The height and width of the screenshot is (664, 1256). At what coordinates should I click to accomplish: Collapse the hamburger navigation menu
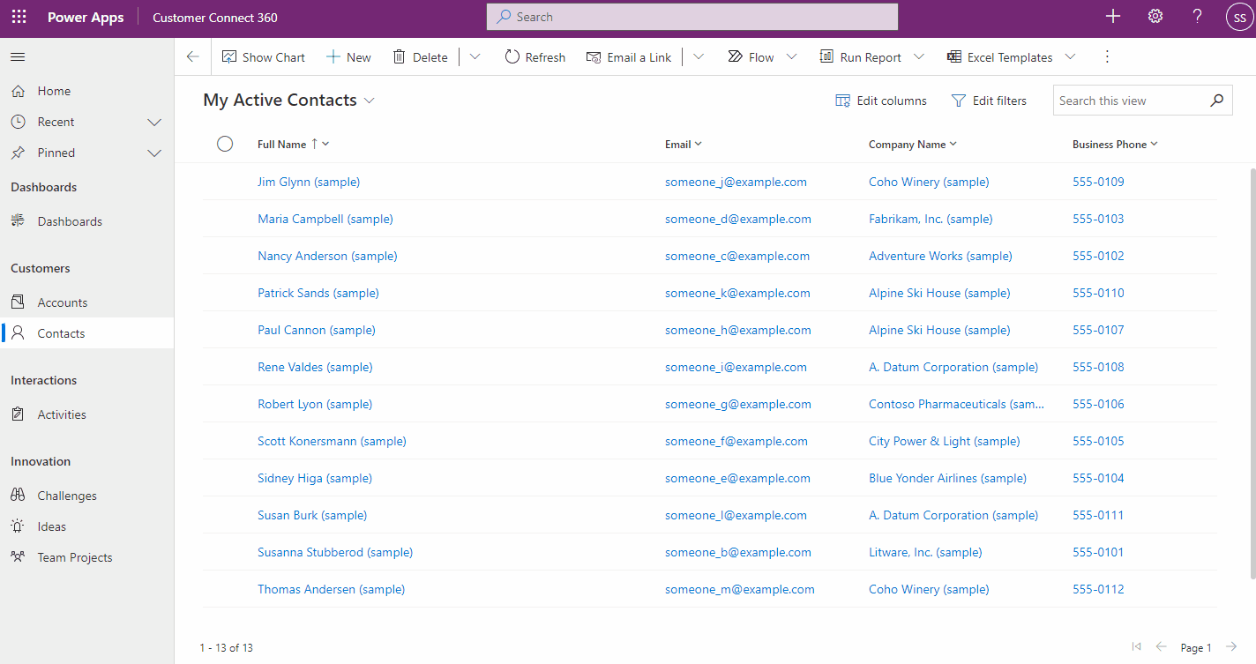pos(18,57)
